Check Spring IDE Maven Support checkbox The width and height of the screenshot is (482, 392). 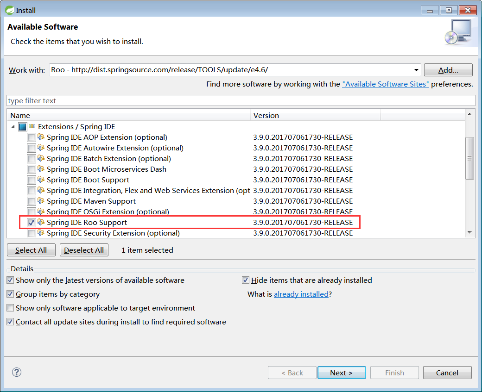(32, 201)
